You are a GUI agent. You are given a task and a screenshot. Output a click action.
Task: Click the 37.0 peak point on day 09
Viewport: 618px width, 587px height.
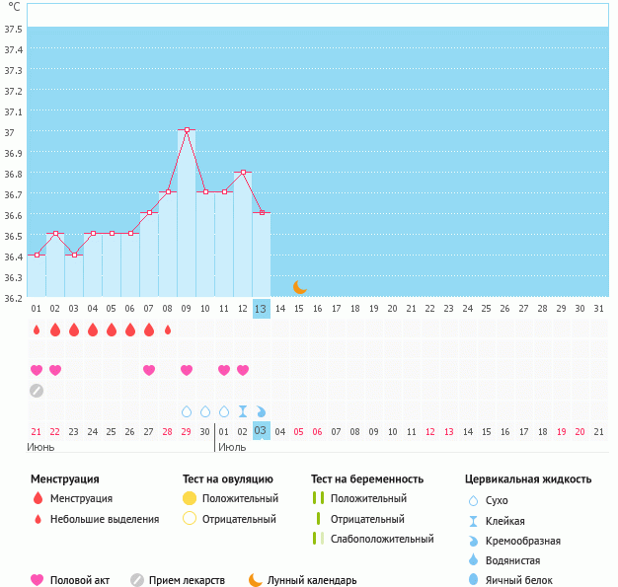pyautogui.click(x=187, y=130)
